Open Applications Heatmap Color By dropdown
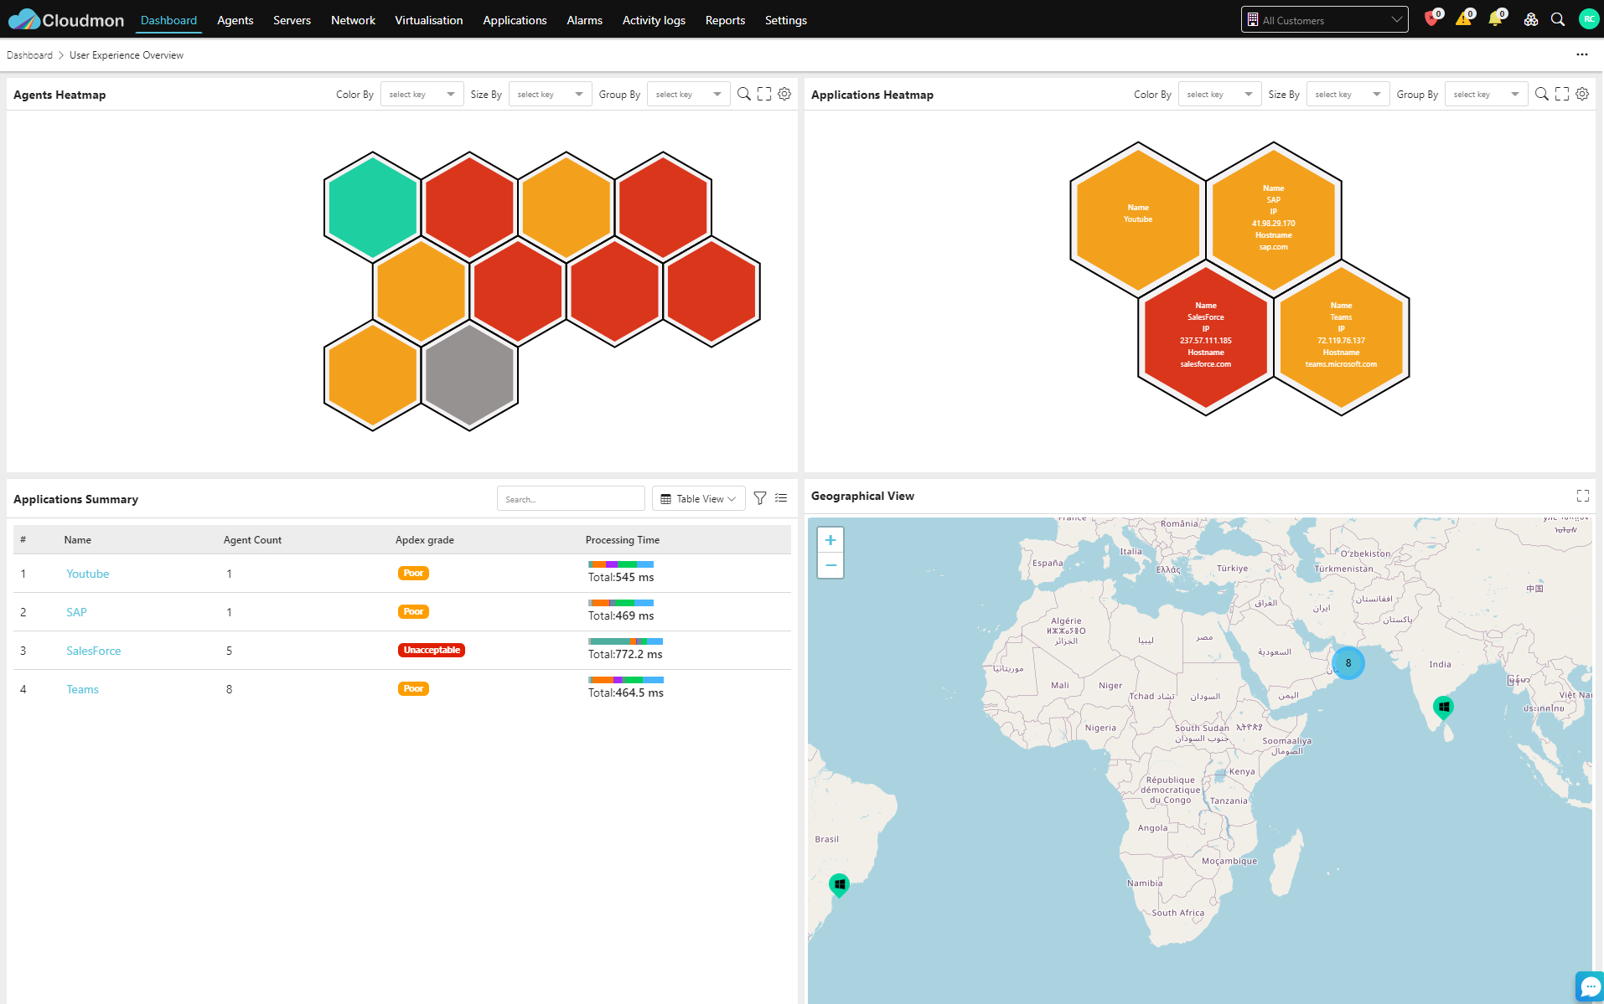The height and width of the screenshot is (1004, 1604). 1220,95
